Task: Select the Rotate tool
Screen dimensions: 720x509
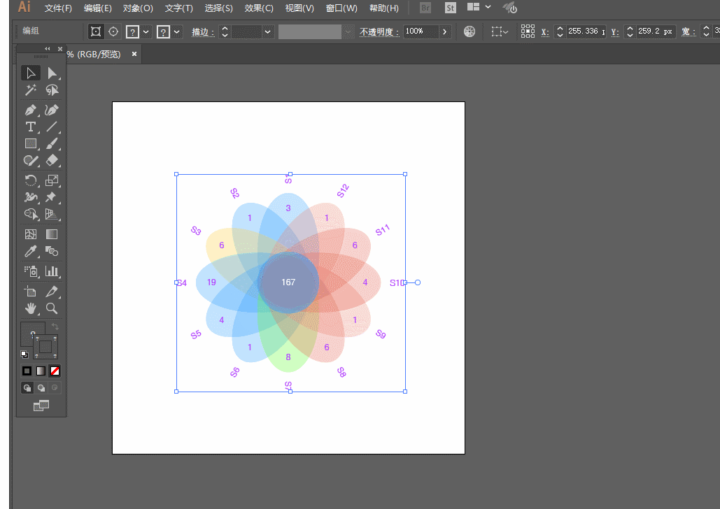Action: (x=31, y=180)
